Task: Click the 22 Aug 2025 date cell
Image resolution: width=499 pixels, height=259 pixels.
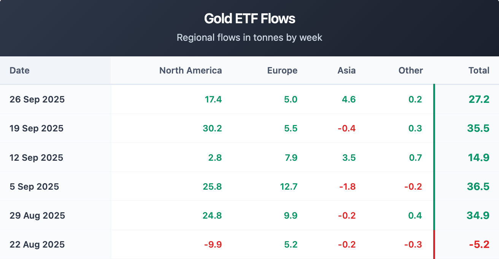Action: (37, 245)
